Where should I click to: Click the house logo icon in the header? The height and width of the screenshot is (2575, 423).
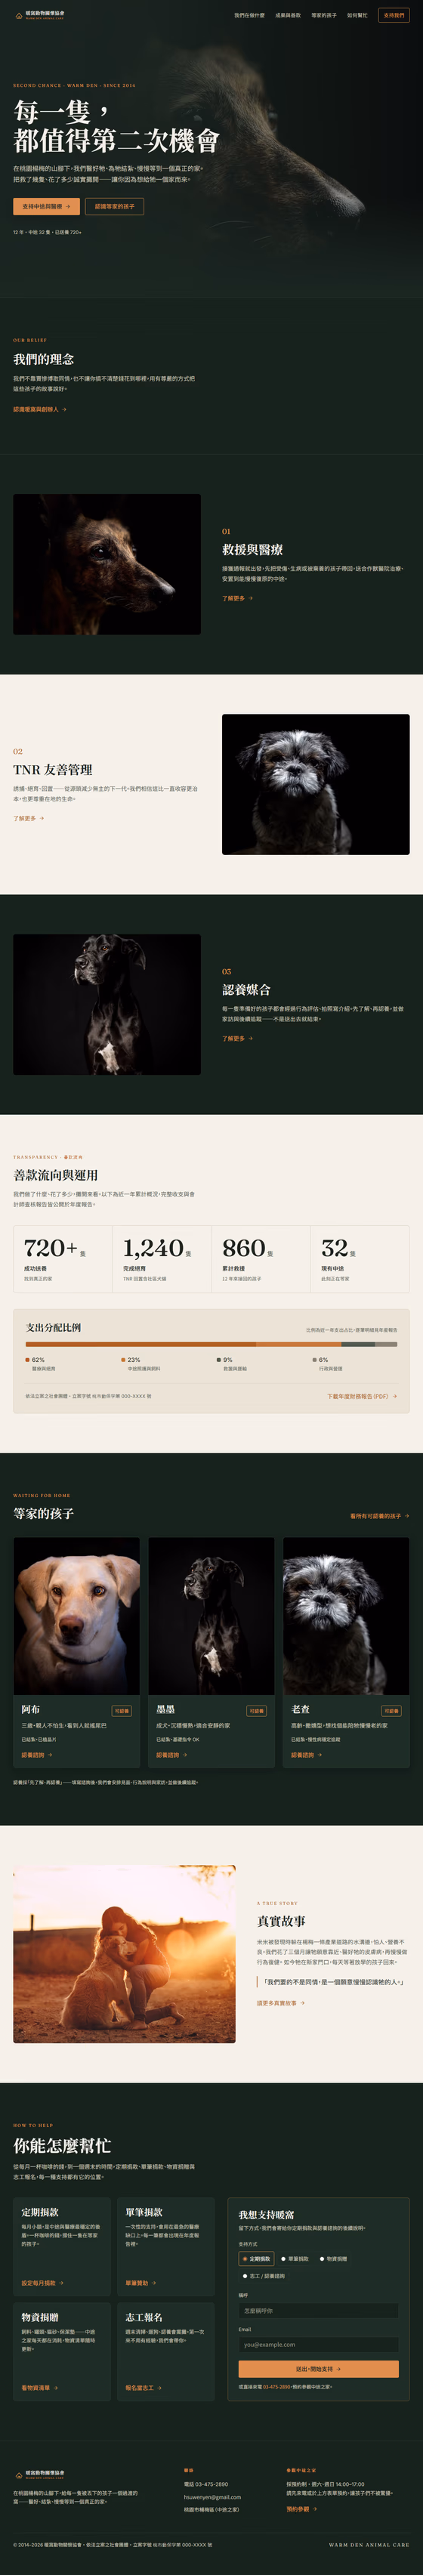(x=19, y=16)
